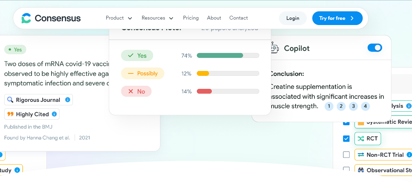Click the Highly Cited badge

32,114
